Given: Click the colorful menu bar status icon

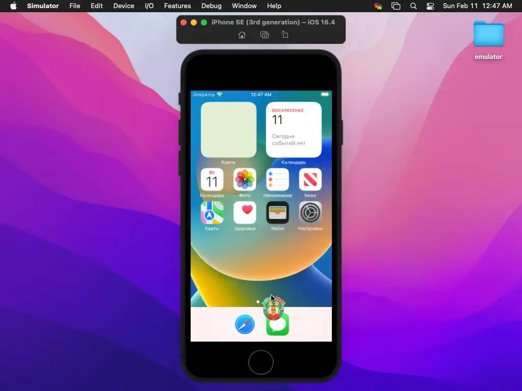Looking at the screenshot, I should (378, 6).
